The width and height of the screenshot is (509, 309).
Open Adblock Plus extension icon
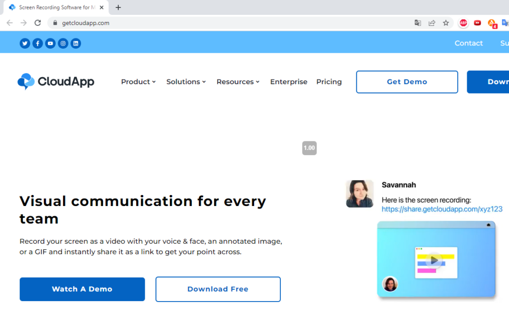point(463,23)
